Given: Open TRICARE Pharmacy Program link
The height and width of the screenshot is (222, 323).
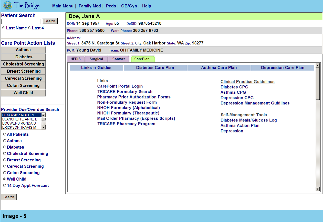Looking at the screenshot, I should (x=126, y=124).
